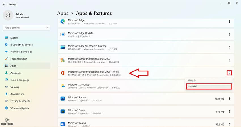Select the Microsoft OneDrive entry name
Screen dimensions: 241x127
tap(79, 84)
